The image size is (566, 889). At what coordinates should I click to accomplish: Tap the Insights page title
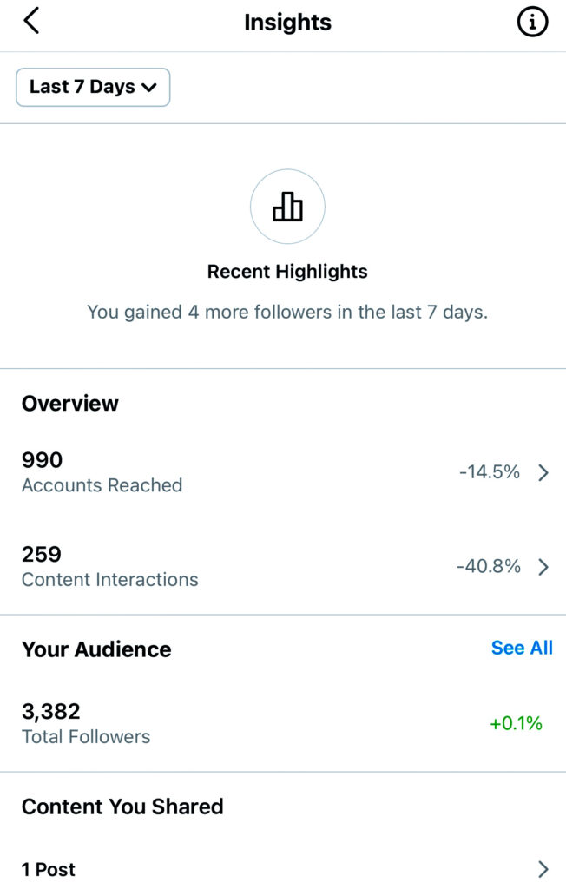coord(287,23)
